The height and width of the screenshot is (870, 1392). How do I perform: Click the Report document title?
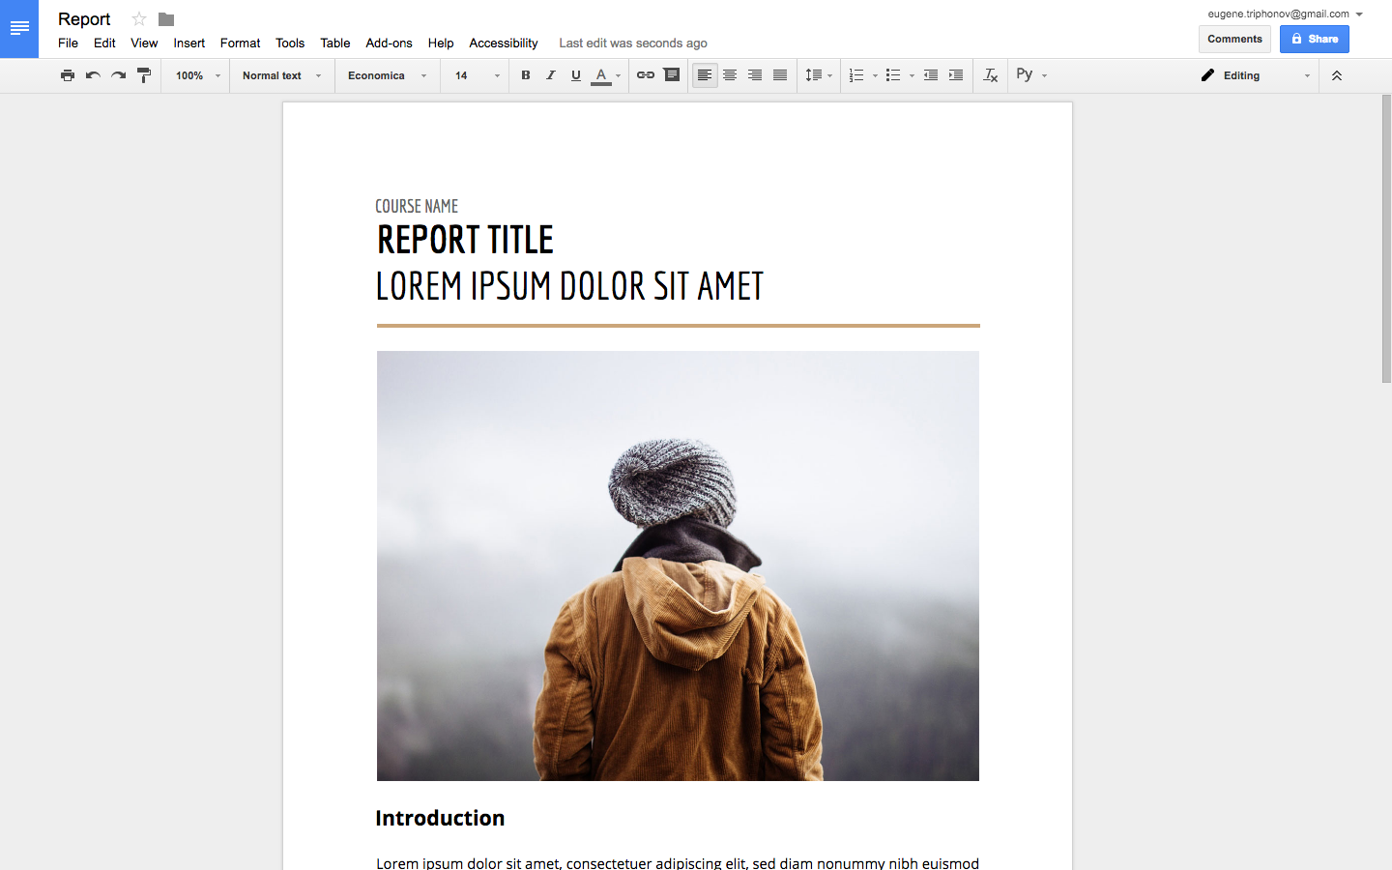tap(84, 19)
